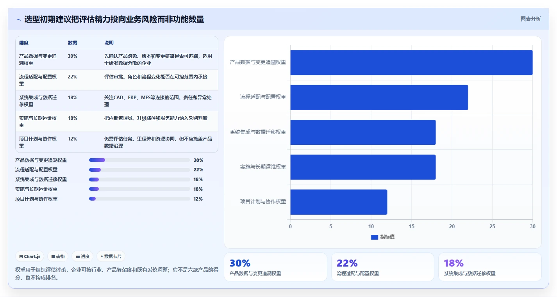
Task: Select the 进度 tag chip
Action: pyautogui.click(x=82, y=256)
